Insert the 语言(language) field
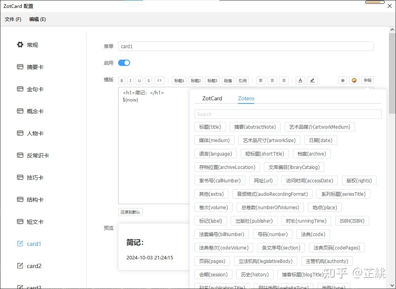396x289 pixels. (x=215, y=154)
